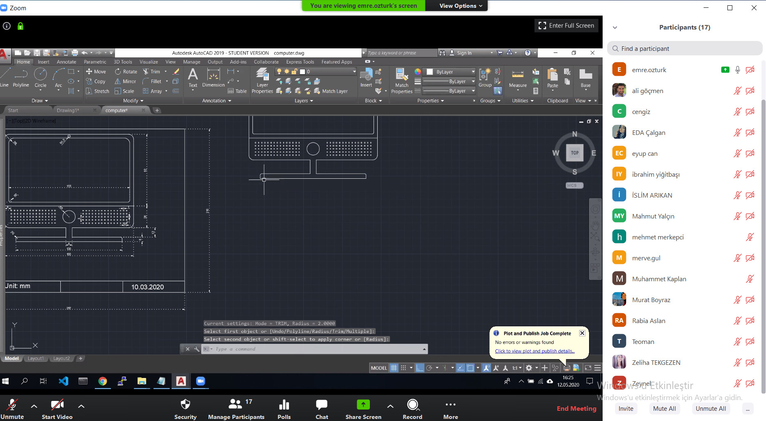Click the Trim tool
The image size is (766, 421).
click(x=151, y=71)
